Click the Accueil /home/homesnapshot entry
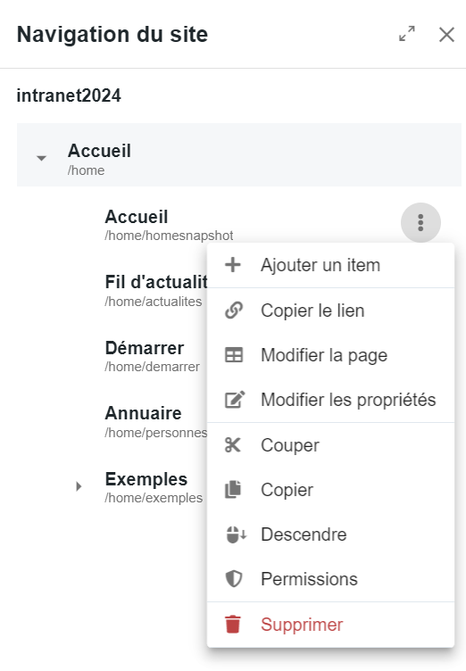The width and height of the screenshot is (466, 671). click(x=169, y=225)
